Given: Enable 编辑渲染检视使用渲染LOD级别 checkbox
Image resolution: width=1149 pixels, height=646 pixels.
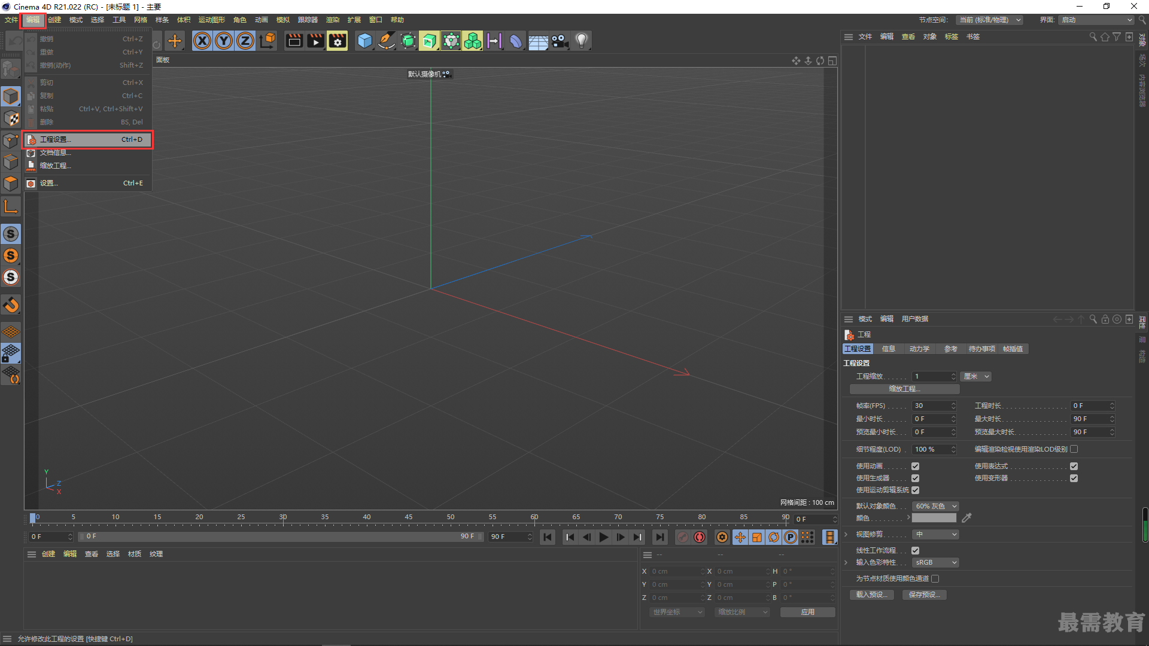Looking at the screenshot, I should click(1074, 449).
